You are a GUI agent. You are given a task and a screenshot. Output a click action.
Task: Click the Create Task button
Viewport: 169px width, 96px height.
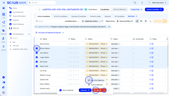(136, 9)
